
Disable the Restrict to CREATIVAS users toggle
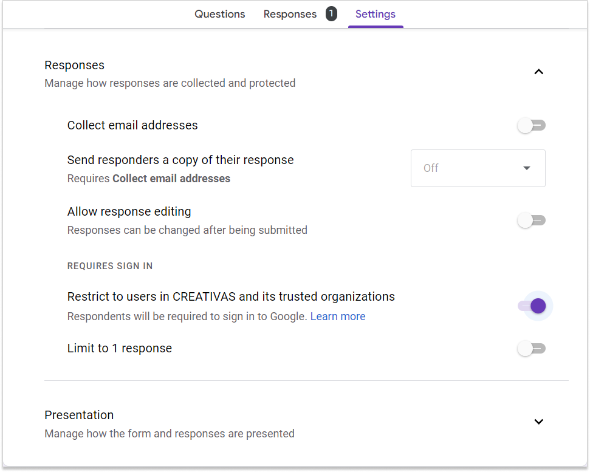point(532,306)
